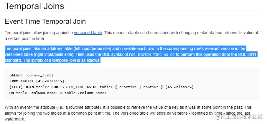Click 'FOR SYSTEM_TIME AS OF' inline code text
This screenshot has height=124, width=267.
tap(152, 55)
